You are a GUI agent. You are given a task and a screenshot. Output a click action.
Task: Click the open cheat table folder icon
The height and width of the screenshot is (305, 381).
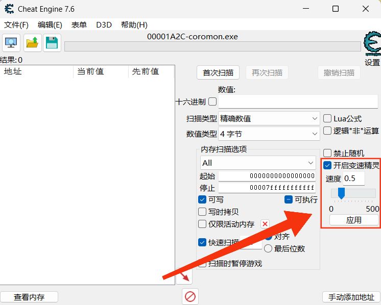[33, 43]
